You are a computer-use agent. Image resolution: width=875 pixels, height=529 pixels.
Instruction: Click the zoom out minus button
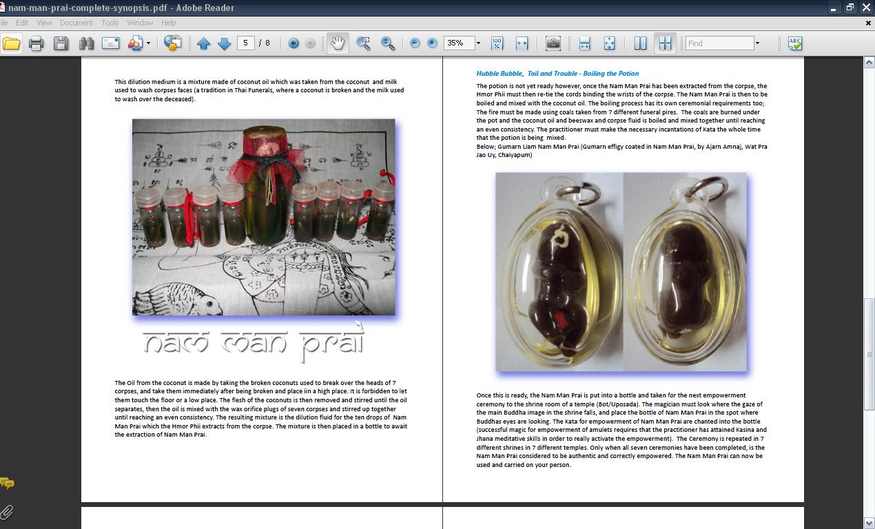click(415, 43)
